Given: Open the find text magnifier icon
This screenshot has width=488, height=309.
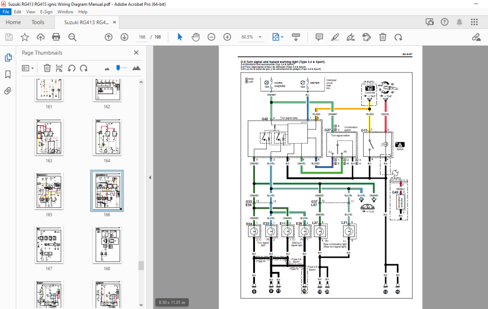Looking at the screenshot, I should (72, 37).
